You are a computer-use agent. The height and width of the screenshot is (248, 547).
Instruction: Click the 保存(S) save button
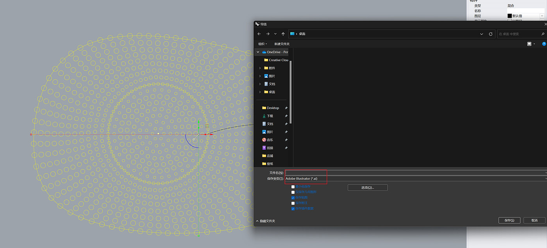509,220
